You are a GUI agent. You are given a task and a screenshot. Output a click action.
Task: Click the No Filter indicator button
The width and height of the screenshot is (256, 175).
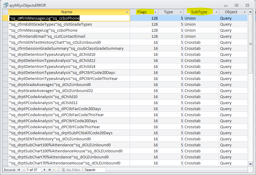click(71, 170)
